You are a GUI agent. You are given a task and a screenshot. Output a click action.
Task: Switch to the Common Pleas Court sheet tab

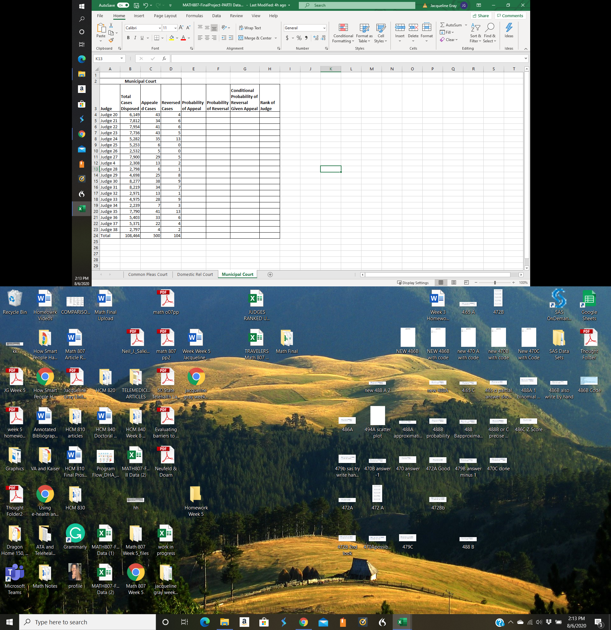click(x=148, y=274)
